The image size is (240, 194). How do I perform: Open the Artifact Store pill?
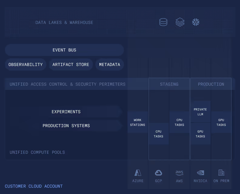click(71, 64)
